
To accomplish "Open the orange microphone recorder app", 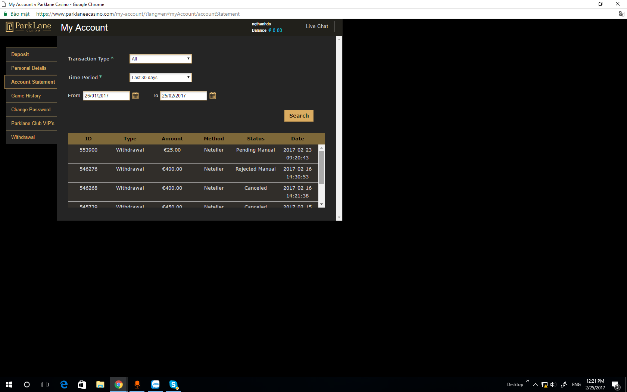I will pos(137,385).
